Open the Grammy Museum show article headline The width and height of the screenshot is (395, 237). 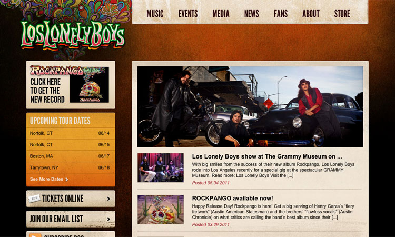[x=267, y=156]
